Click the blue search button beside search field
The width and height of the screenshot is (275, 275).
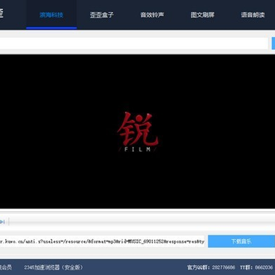coord(273,44)
